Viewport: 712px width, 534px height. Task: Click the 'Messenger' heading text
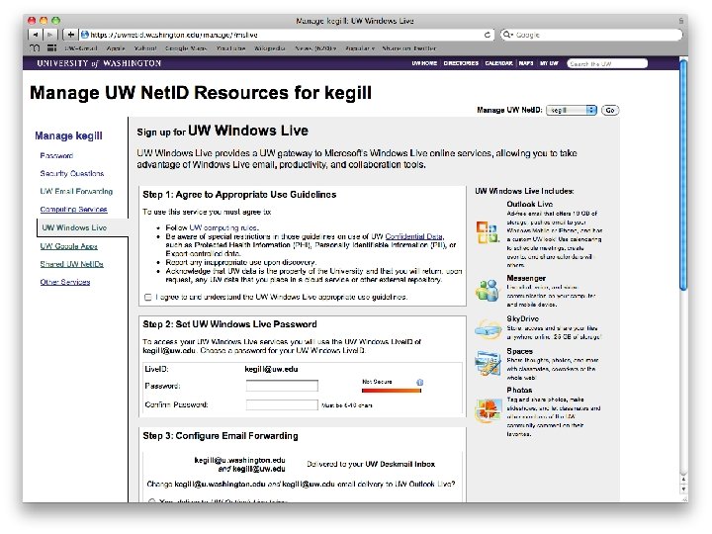pyautogui.click(x=526, y=278)
